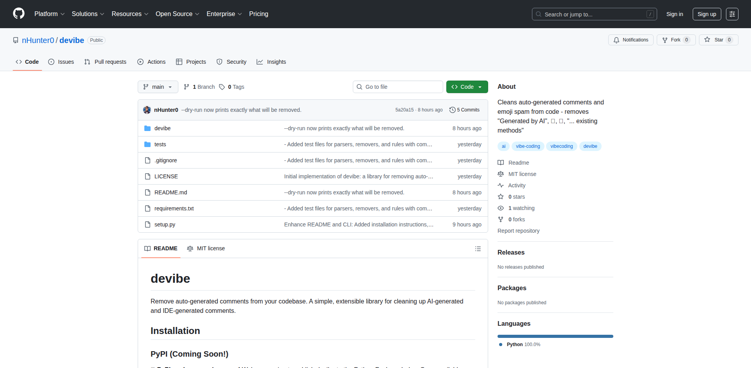Open the nHunter0 owner link in breadcrumb
Viewport: 751px width, 368px height.
[38, 40]
